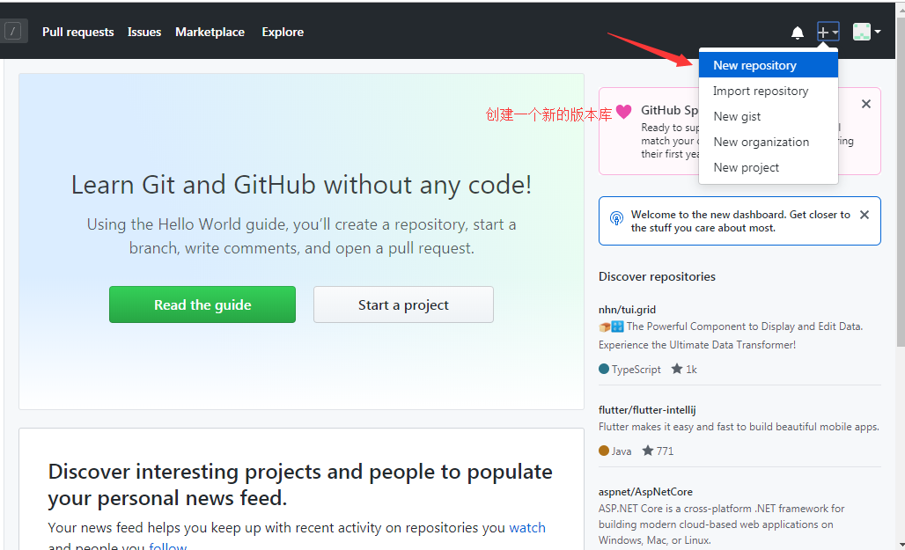Select Import repository
The width and height of the screenshot is (905, 550).
[769, 91]
